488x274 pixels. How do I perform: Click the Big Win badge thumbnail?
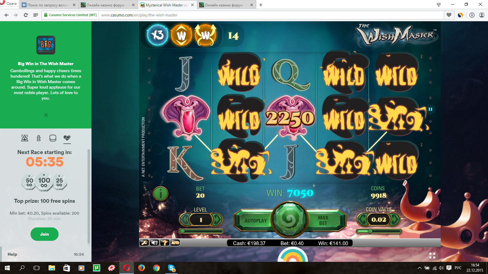click(46, 45)
